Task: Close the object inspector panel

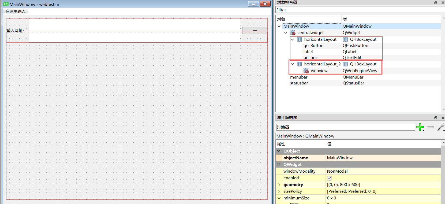Action: tap(443, 2)
